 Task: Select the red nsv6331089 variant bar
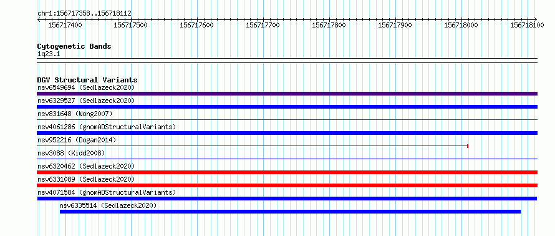(x=287, y=185)
